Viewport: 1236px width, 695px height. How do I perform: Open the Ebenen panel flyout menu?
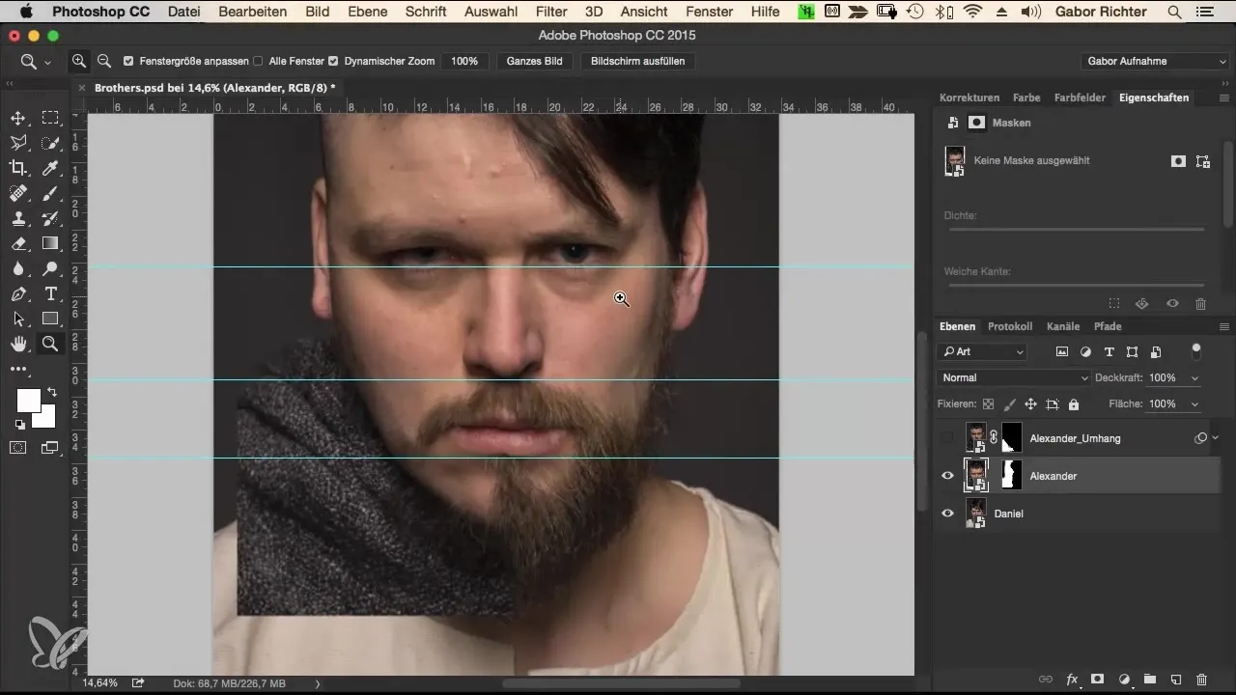point(1223,326)
